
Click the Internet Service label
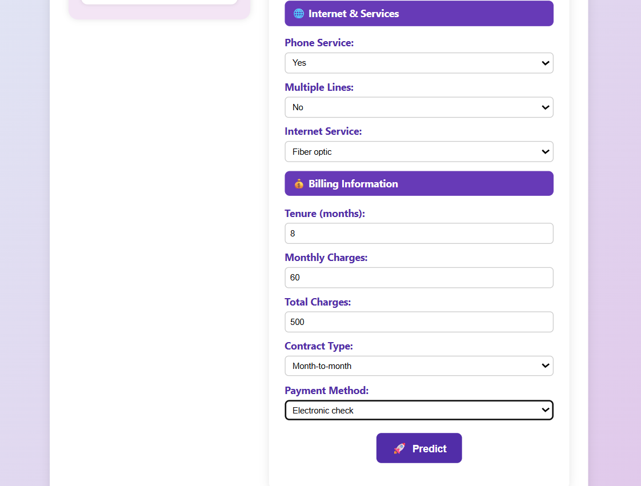[323, 131]
